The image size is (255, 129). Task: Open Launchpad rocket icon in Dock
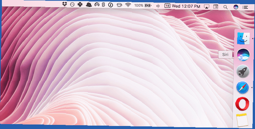(243, 71)
